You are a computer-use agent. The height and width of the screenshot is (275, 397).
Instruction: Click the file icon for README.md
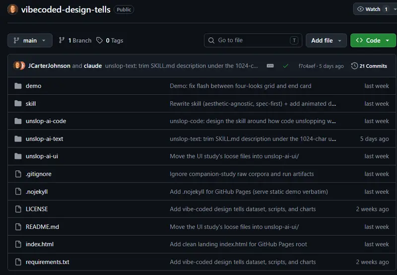pos(18,227)
